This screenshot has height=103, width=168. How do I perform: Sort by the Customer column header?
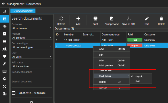click(x=156, y=34)
